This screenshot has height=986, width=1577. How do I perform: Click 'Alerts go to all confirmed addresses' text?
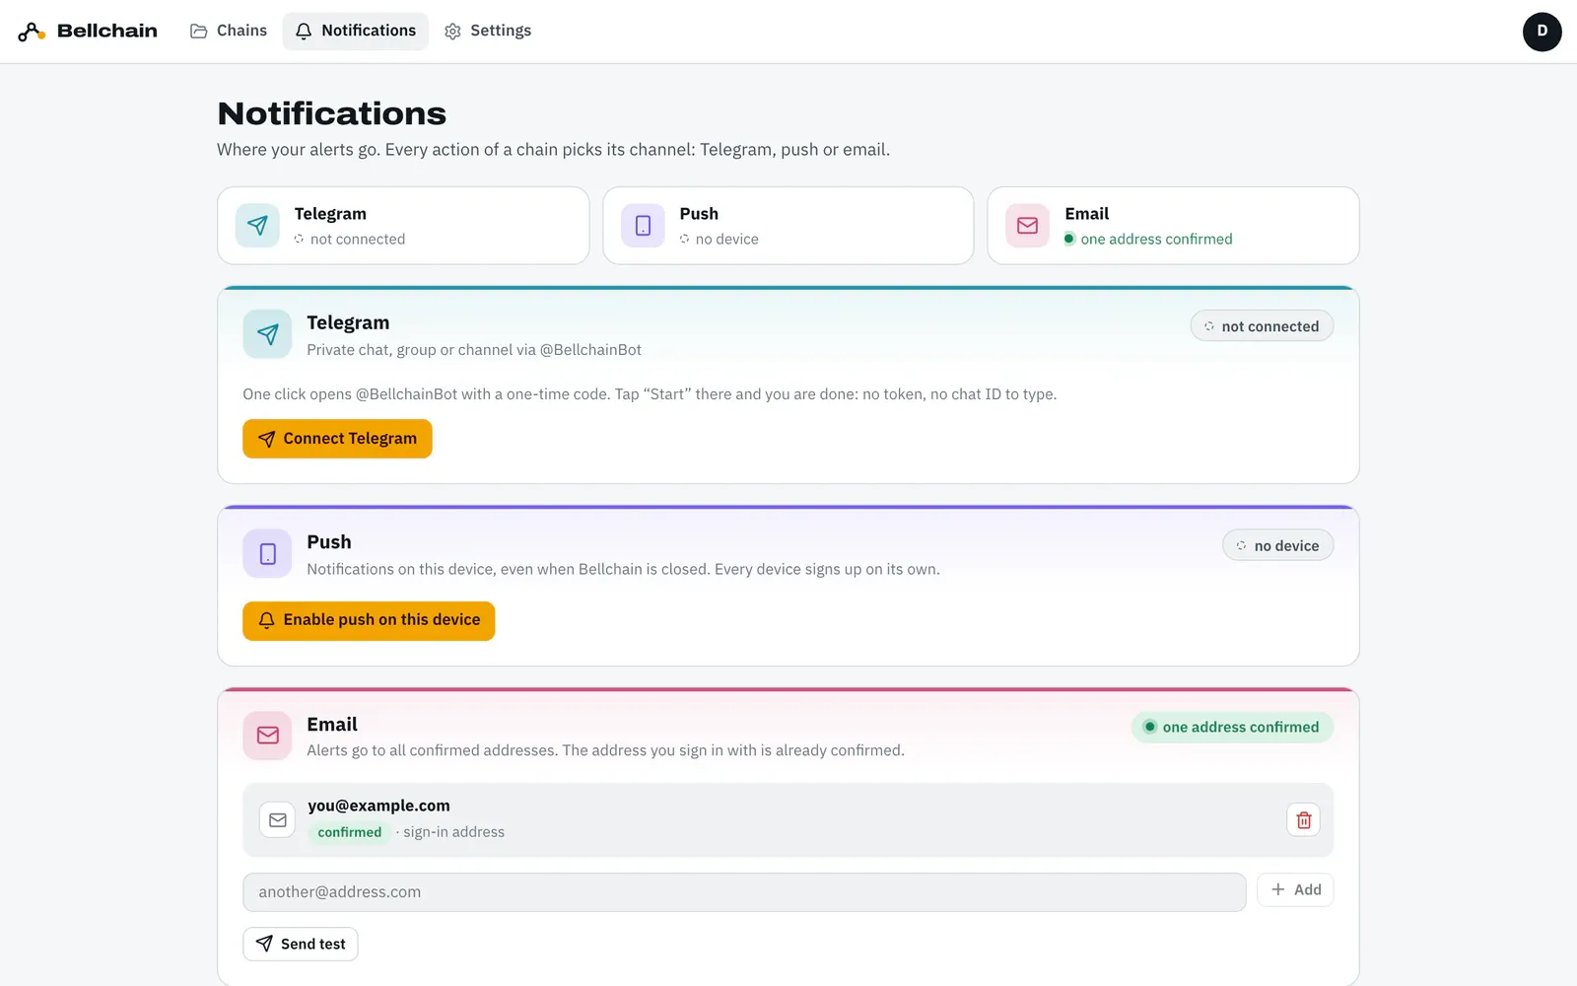pos(605,750)
